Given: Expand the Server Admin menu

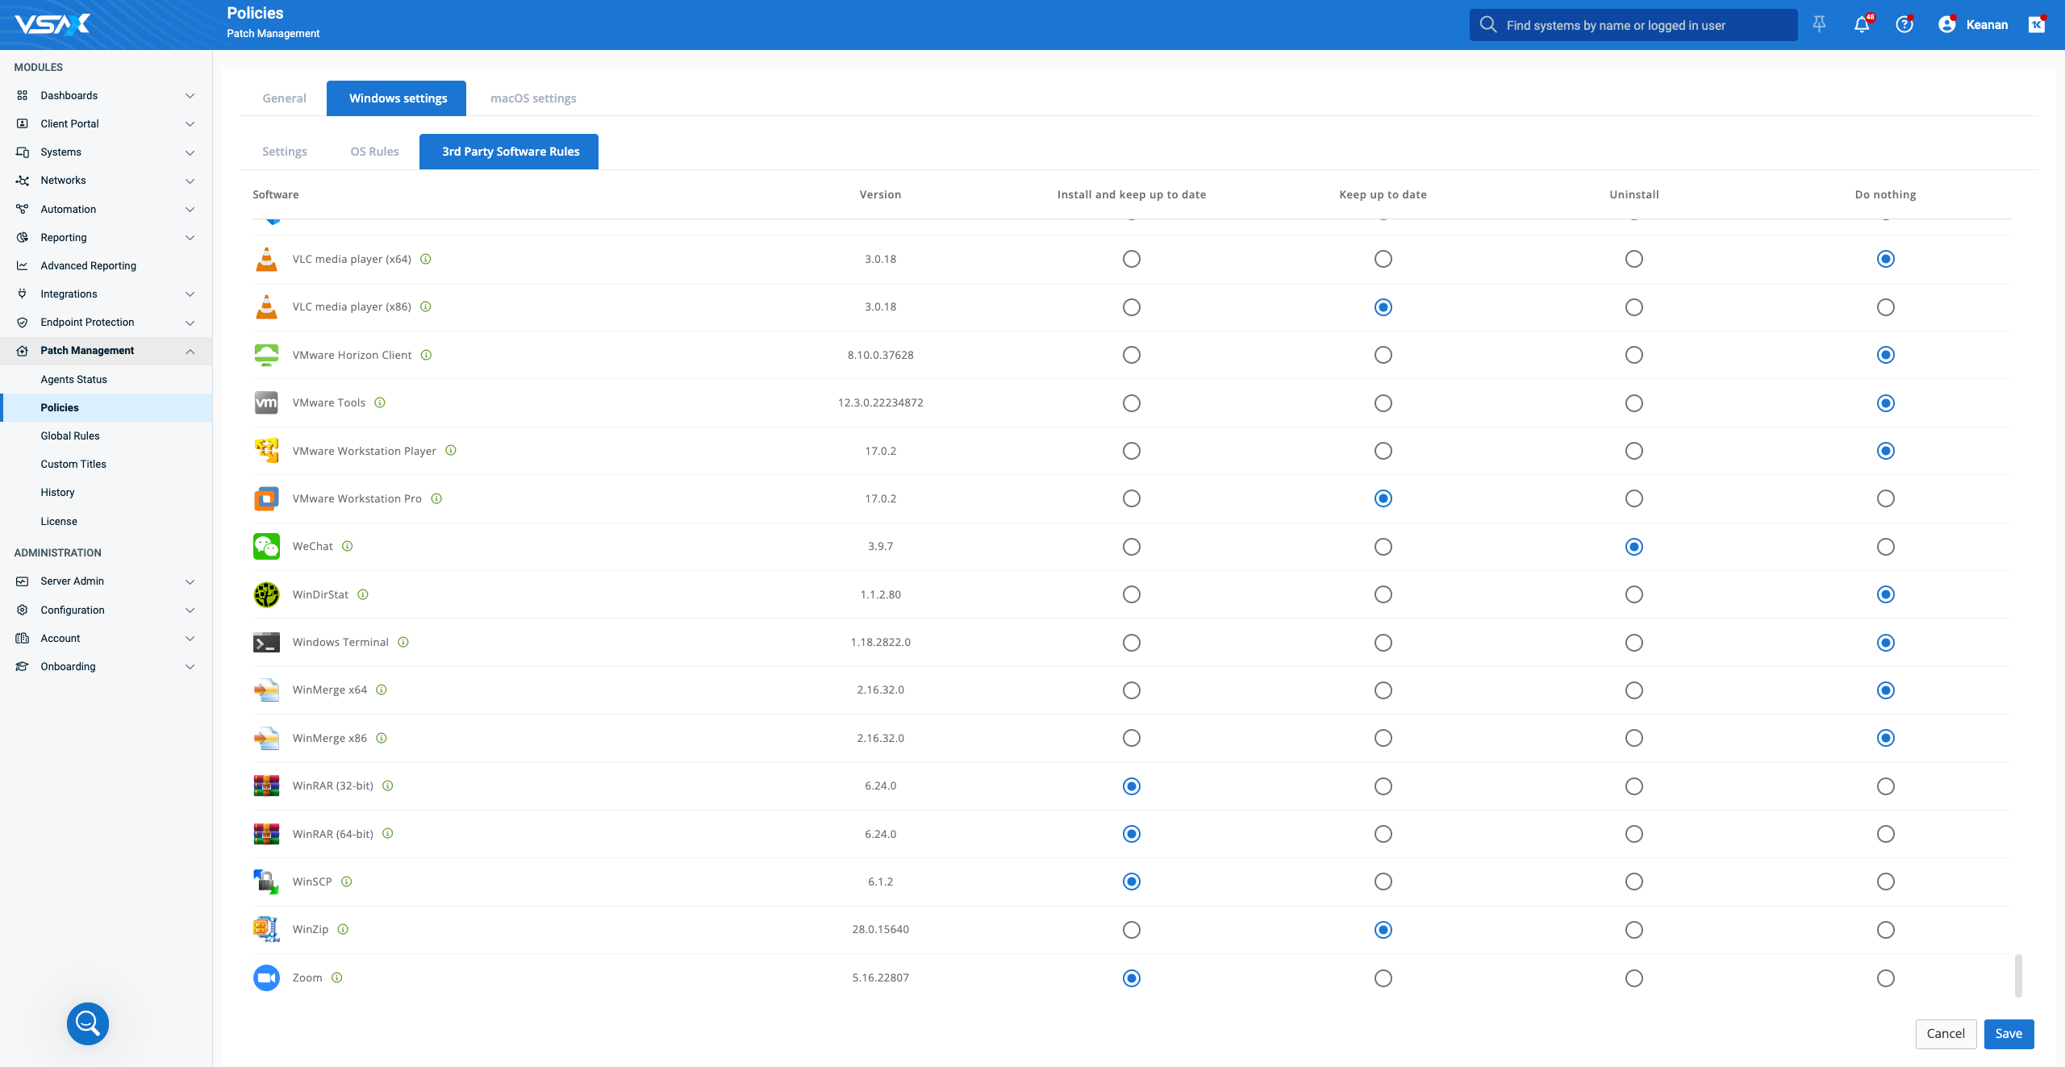Looking at the screenshot, I should point(105,581).
